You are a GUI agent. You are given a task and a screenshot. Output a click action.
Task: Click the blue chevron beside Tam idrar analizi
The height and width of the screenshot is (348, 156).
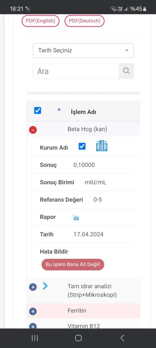click(x=45, y=286)
